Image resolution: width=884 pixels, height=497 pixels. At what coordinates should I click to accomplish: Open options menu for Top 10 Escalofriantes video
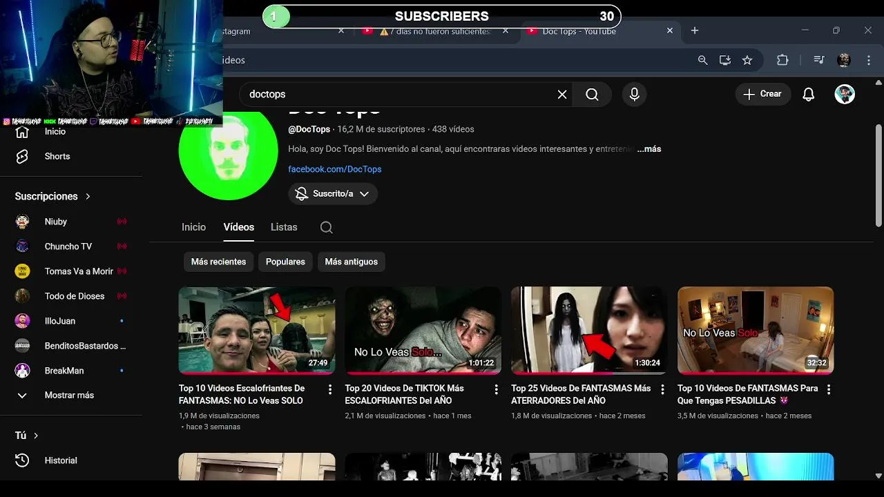[x=330, y=389]
